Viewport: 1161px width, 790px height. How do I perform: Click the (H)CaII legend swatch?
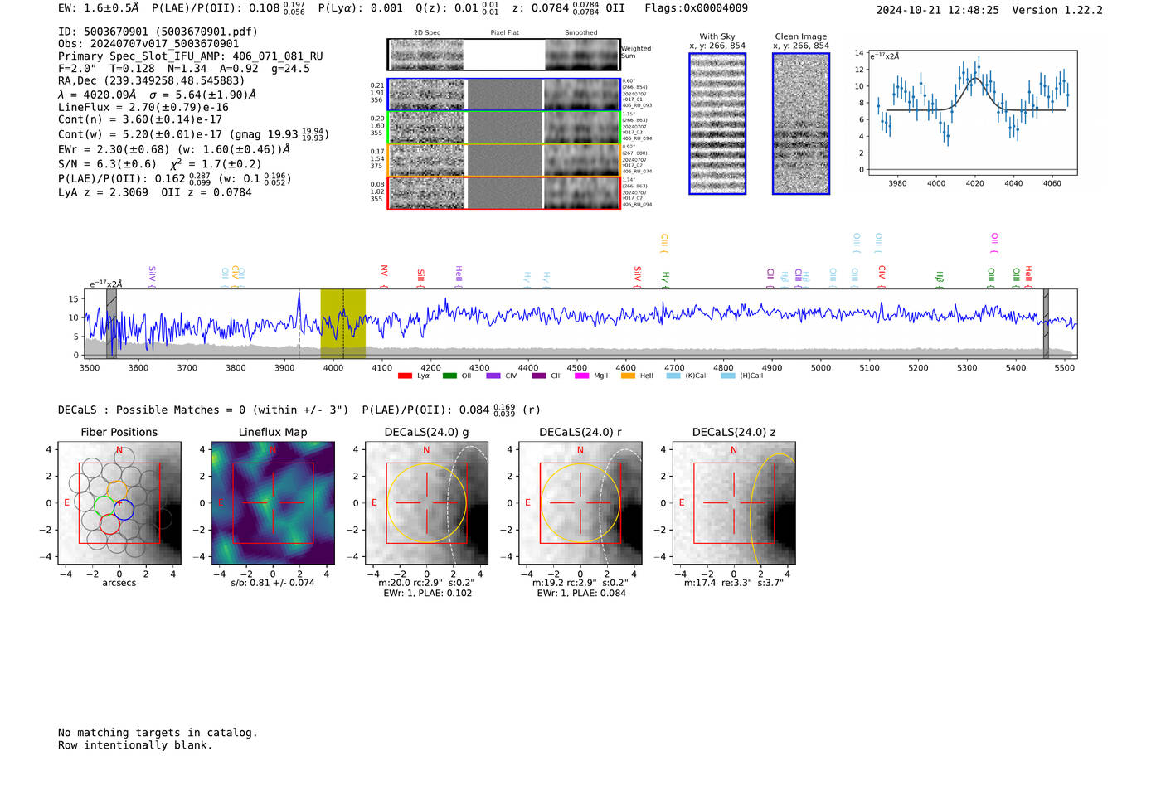click(x=728, y=376)
